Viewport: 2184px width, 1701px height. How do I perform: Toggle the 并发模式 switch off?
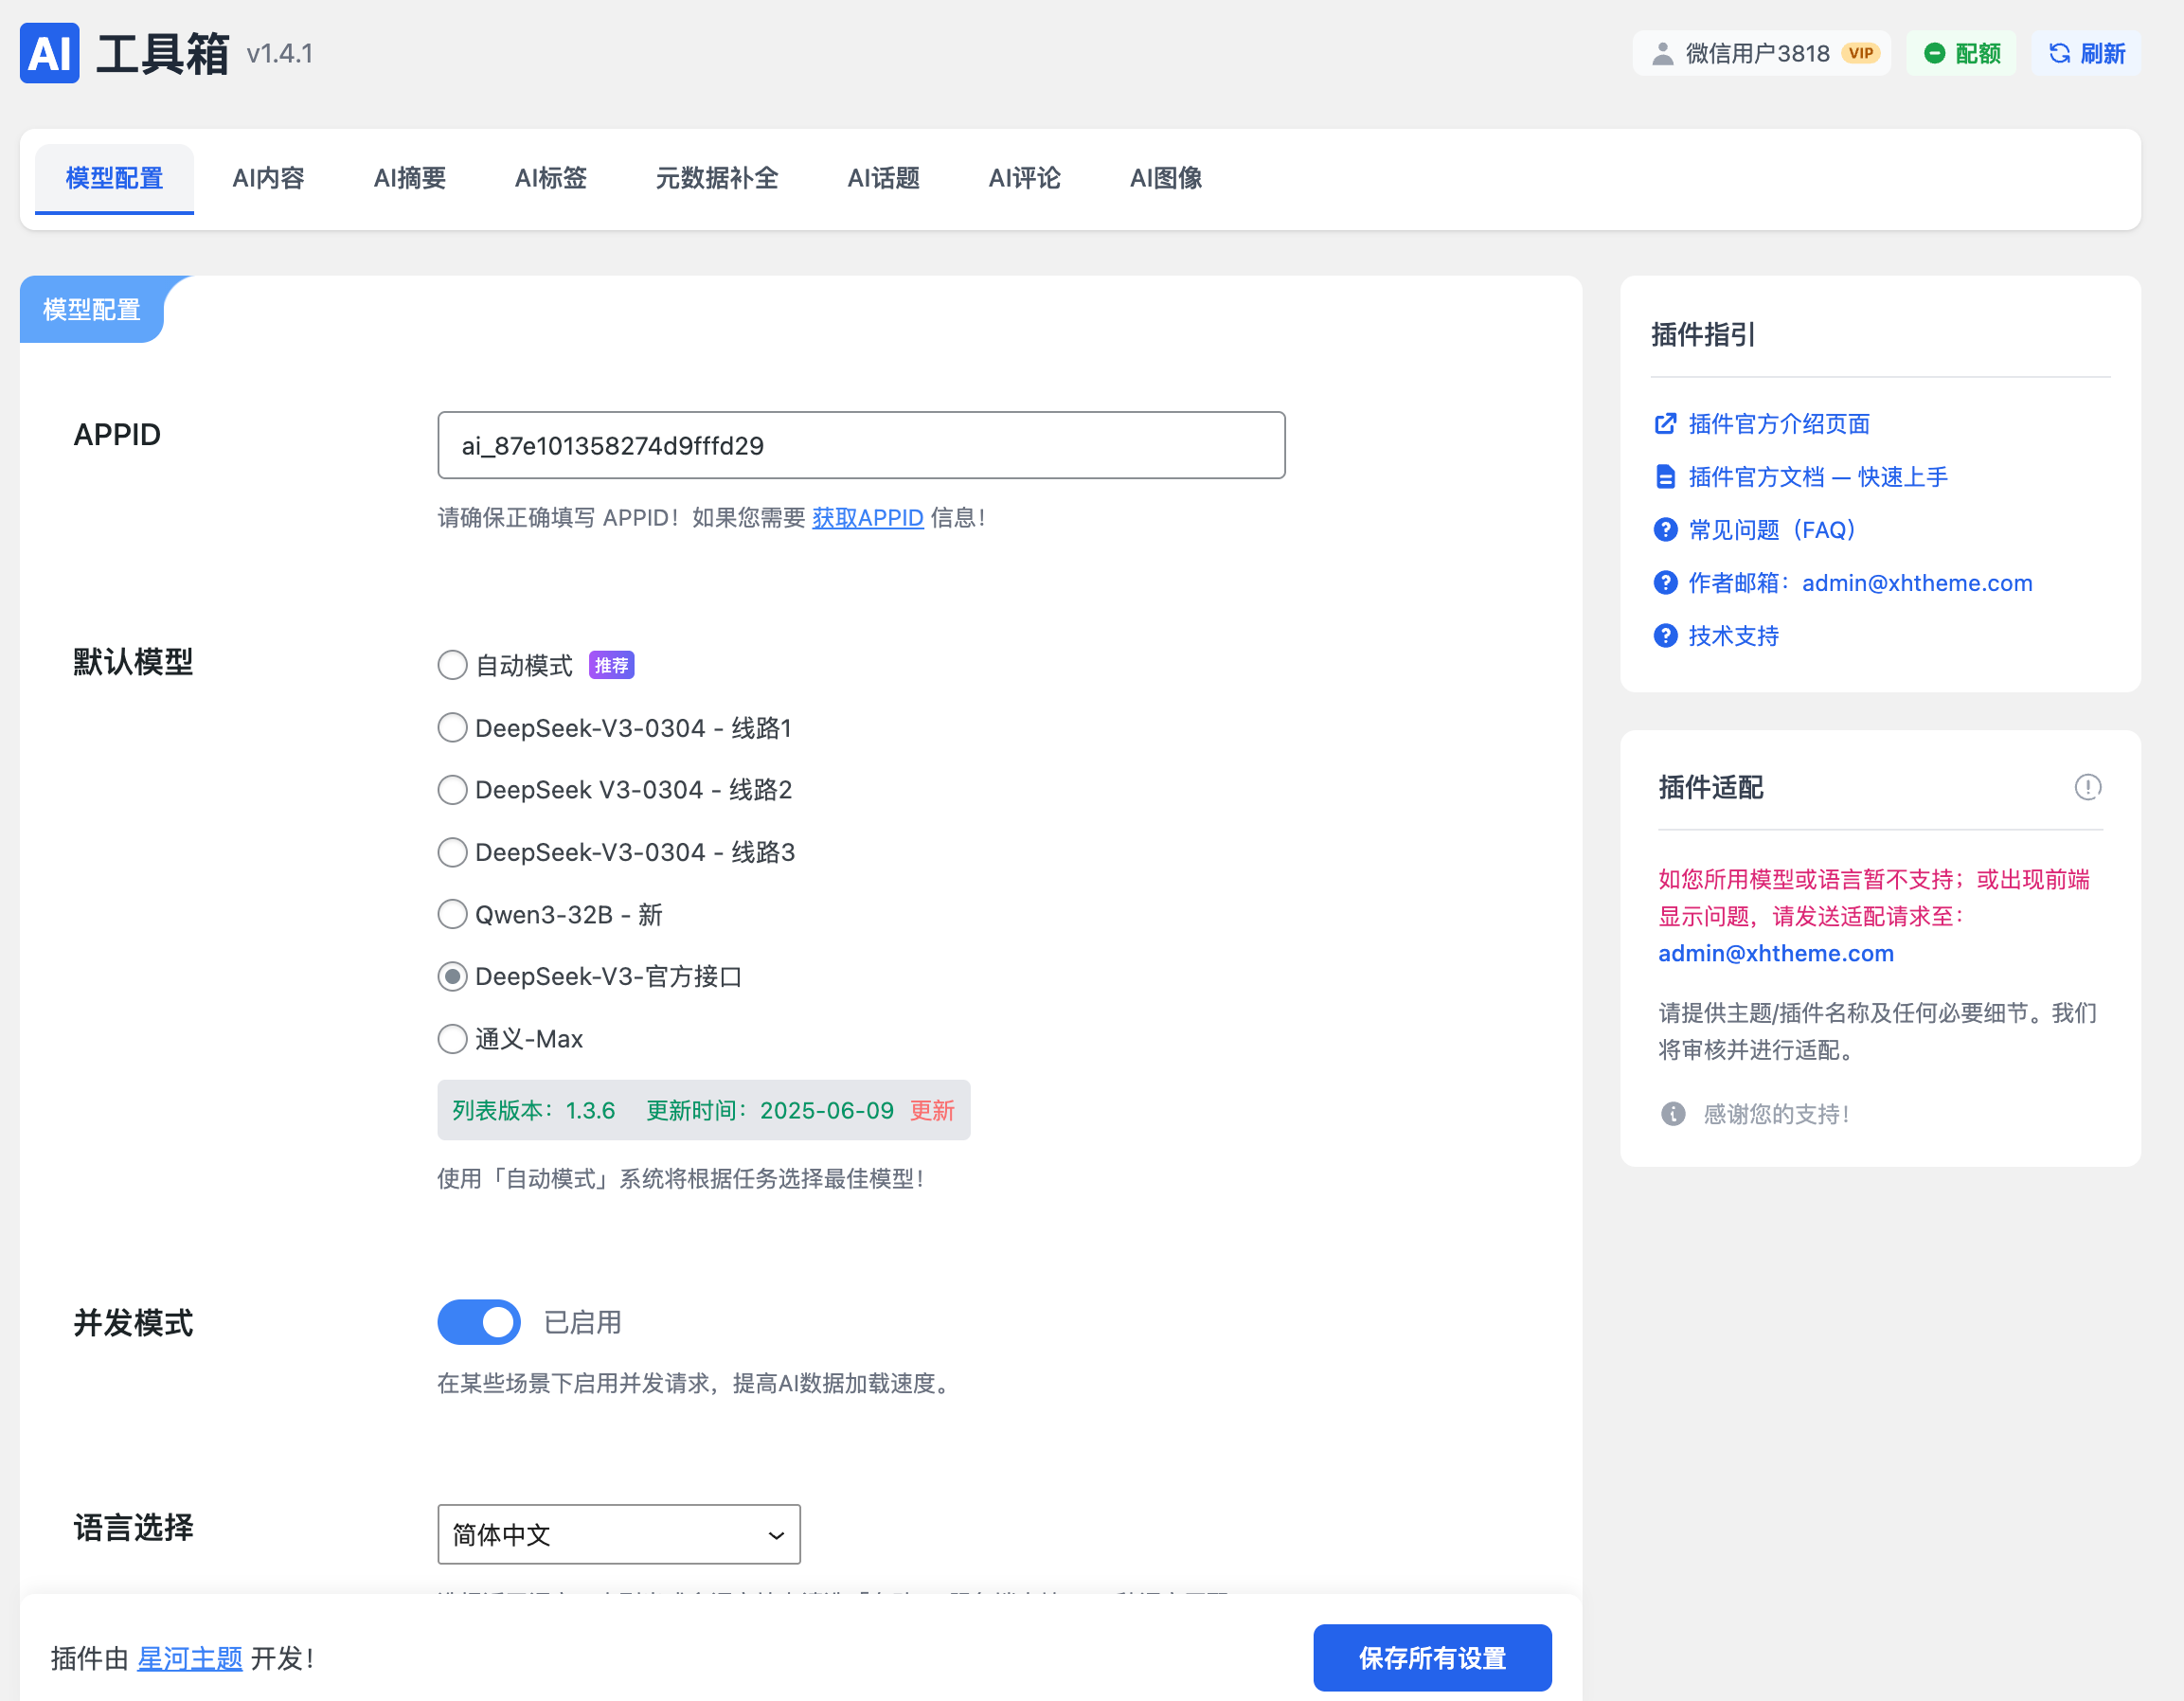479,1323
